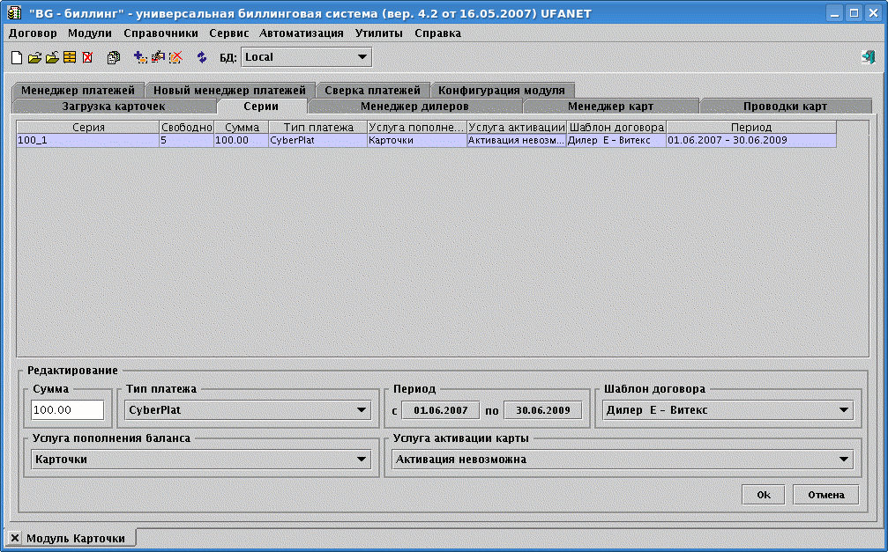
Task: Switch to the Менеджер дилеров tab
Action: tap(414, 107)
